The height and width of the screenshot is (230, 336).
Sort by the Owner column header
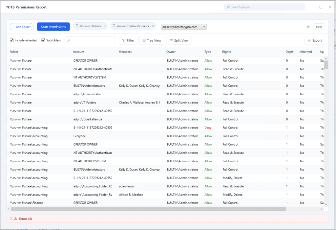[x=171, y=52]
